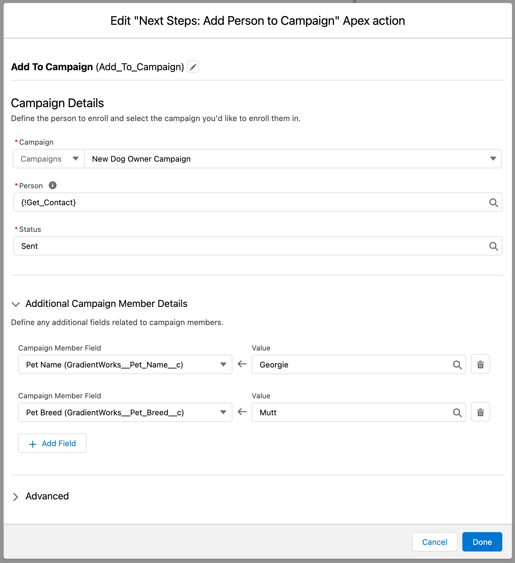The height and width of the screenshot is (563, 515).
Task: Click the Add Field button
Action: pyautogui.click(x=52, y=443)
